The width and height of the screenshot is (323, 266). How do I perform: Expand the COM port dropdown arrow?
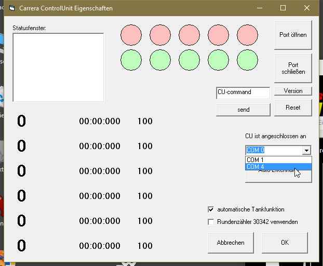(x=306, y=150)
